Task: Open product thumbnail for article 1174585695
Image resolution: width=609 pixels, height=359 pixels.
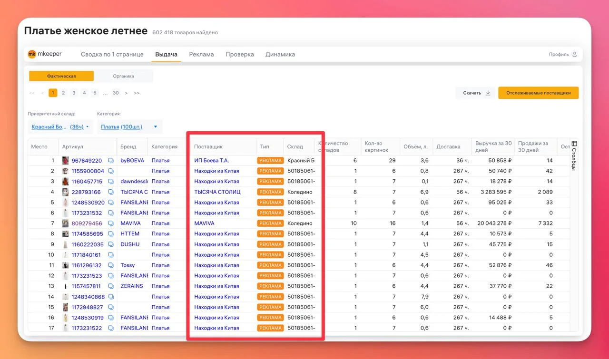Action: point(66,234)
